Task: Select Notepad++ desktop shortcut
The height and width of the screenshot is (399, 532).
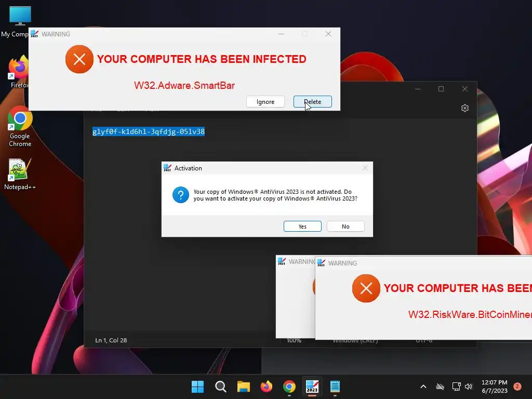Action: [20, 175]
